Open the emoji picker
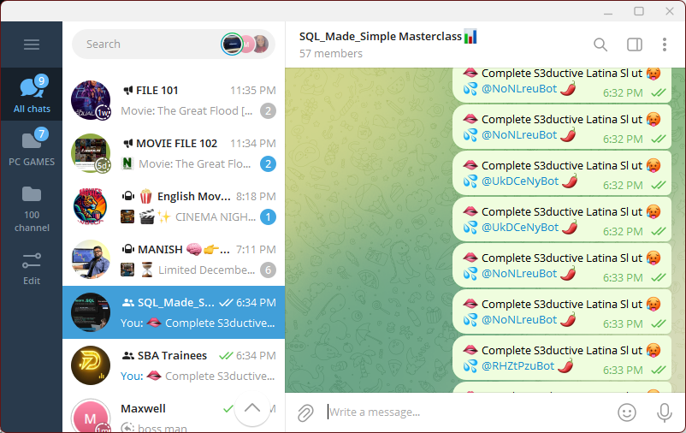686x433 pixels. [x=626, y=412]
